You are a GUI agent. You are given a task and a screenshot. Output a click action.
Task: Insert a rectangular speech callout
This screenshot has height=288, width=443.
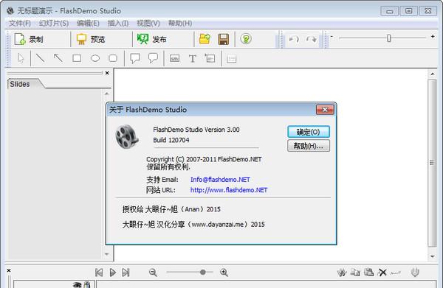coord(135,58)
